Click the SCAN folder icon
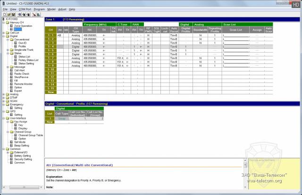 [x=8, y=101]
